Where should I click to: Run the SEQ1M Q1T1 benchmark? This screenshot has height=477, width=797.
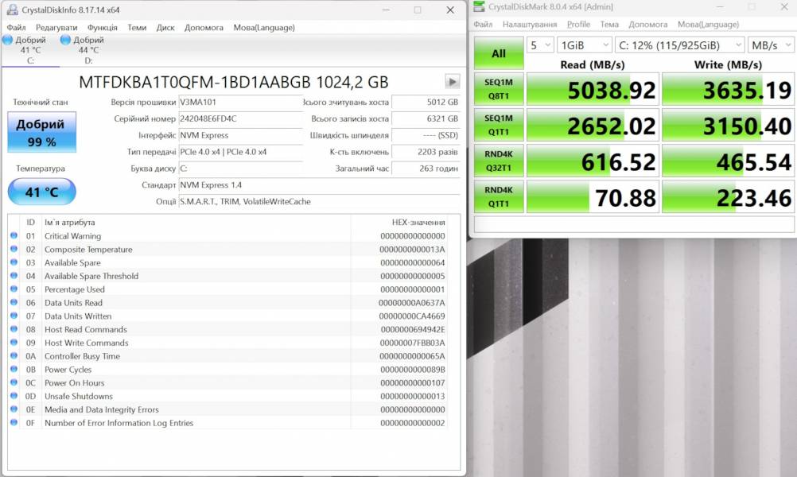tap(499, 125)
